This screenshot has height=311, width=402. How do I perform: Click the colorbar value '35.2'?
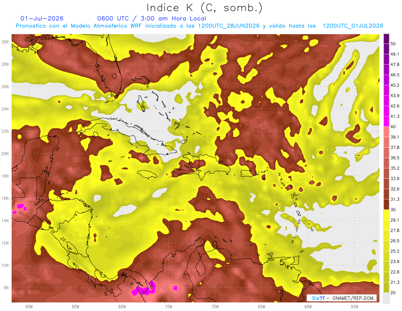(x=395, y=168)
